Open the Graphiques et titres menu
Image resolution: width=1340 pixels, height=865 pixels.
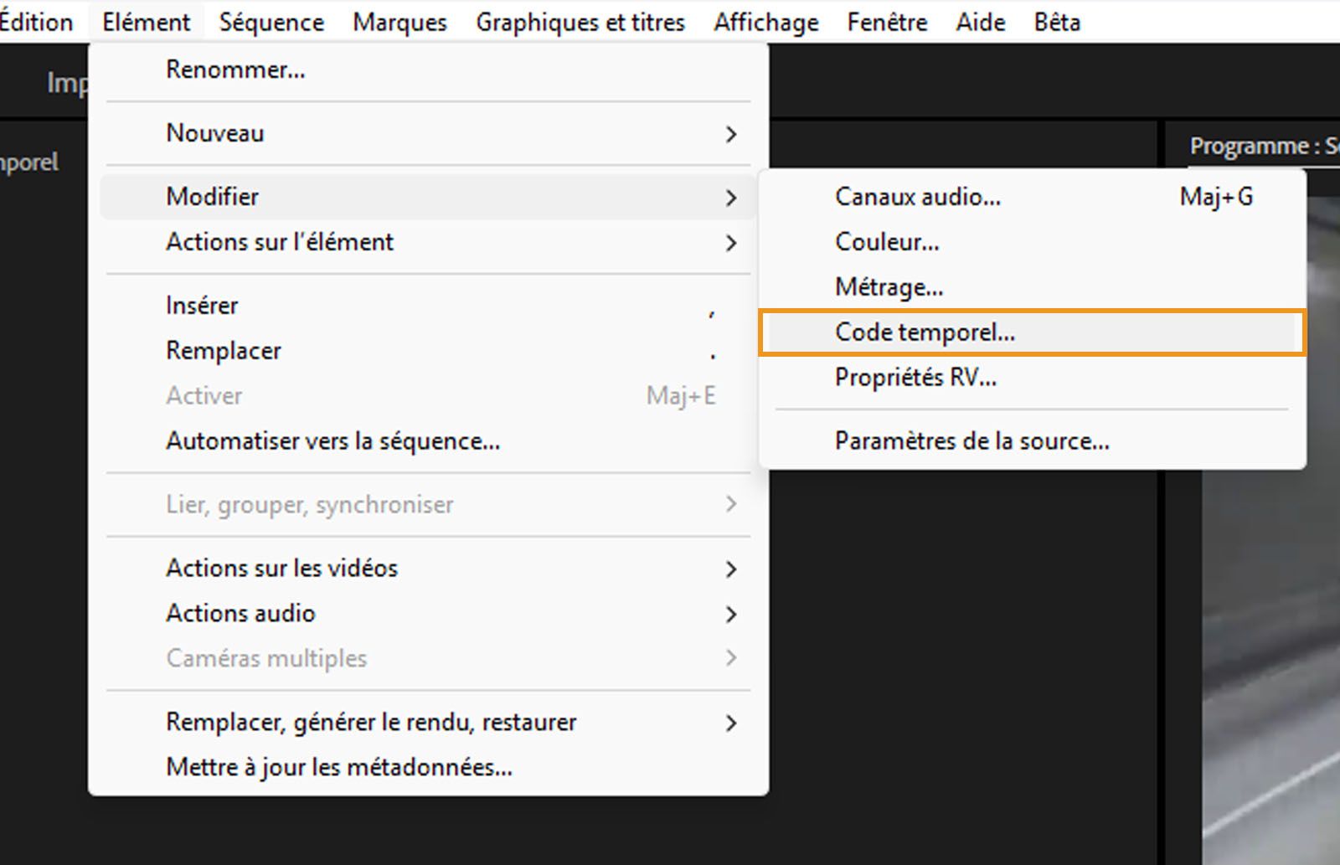point(580,22)
